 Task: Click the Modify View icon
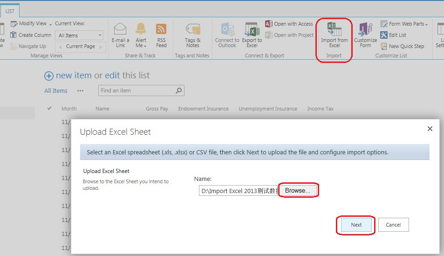(x=14, y=24)
